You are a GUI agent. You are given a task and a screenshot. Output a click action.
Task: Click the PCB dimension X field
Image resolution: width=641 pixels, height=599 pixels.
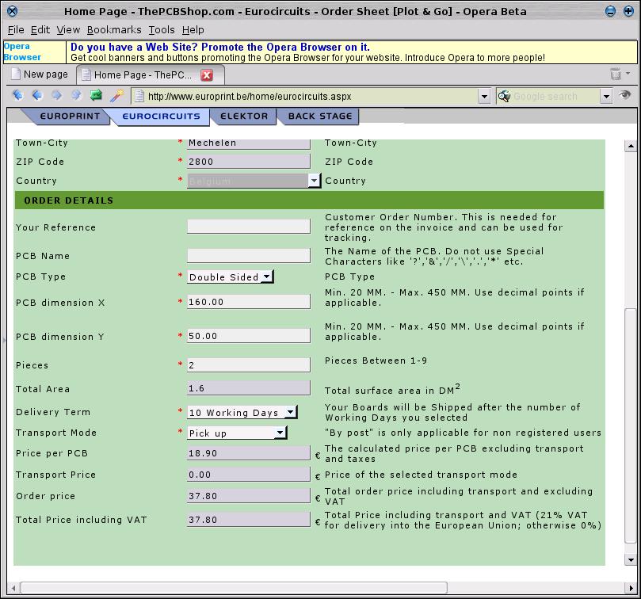[249, 302]
